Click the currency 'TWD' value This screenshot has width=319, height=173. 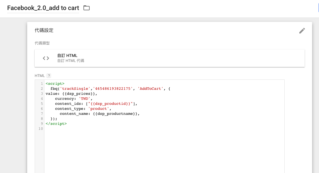[x=84, y=99]
